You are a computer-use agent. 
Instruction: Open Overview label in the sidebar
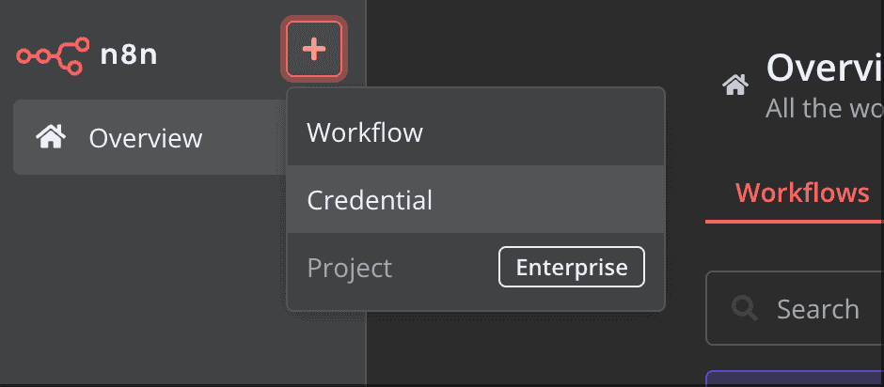(146, 138)
